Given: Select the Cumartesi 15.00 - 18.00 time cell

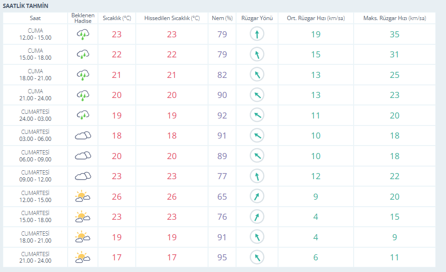Looking at the screenshot, I should coord(35,216).
